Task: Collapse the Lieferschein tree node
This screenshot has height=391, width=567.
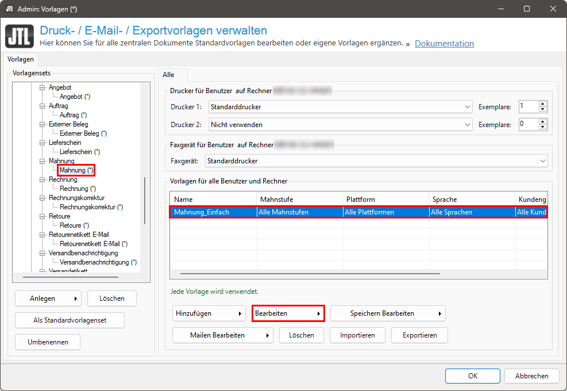Action: tap(43, 143)
